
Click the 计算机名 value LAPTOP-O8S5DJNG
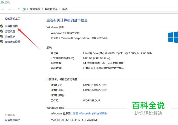pyautogui.click(x=95, y=85)
